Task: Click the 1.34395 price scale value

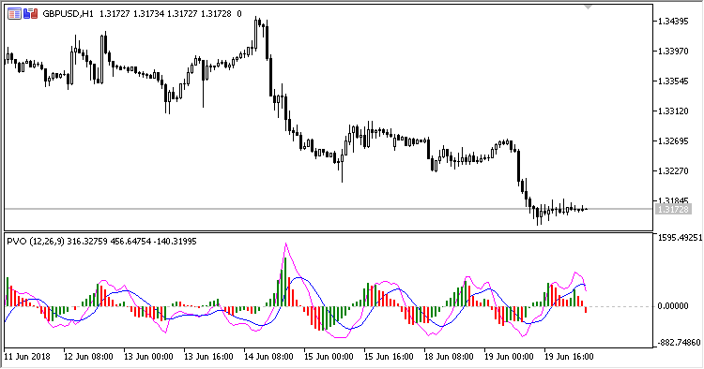Action: tap(673, 22)
